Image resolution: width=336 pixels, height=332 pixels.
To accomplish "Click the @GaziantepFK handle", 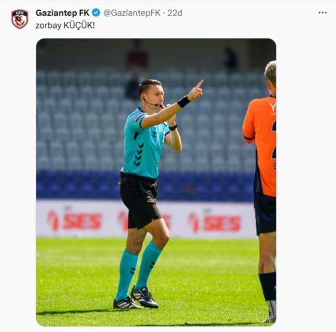I will [x=132, y=13].
